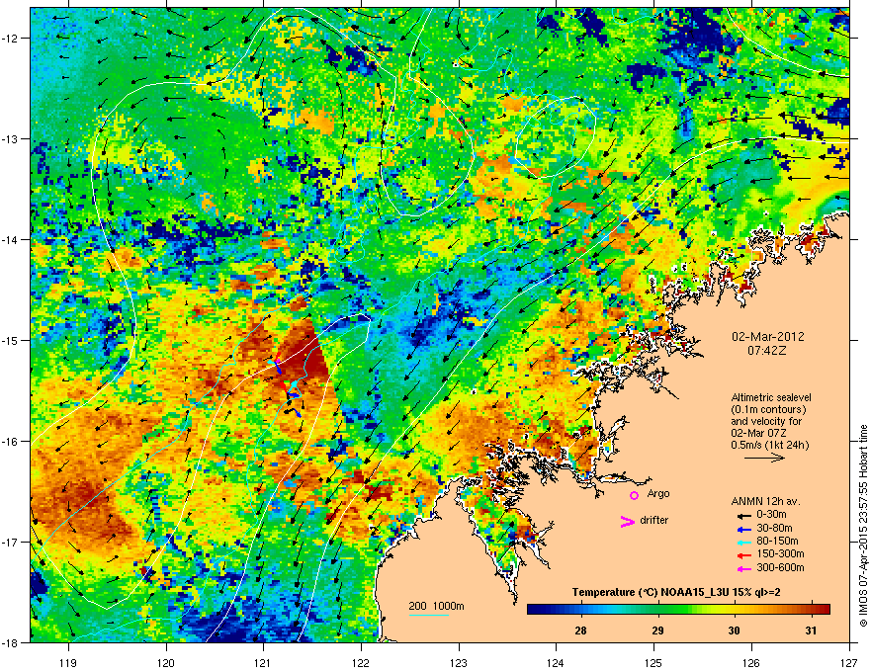
Task: Click the latitude -17 axis label
Action: [x=10, y=542]
